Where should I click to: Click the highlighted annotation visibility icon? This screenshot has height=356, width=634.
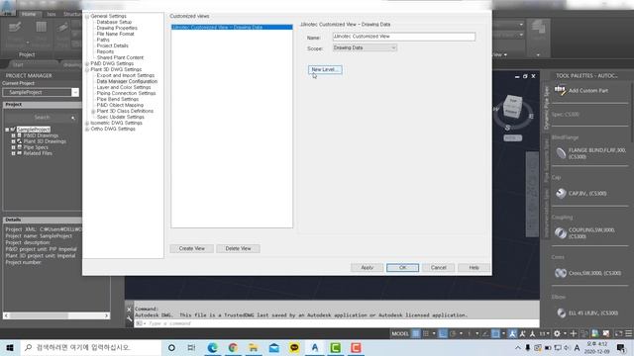pos(512,333)
